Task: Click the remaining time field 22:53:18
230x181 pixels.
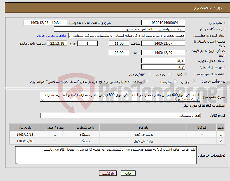Action: pos(57,43)
